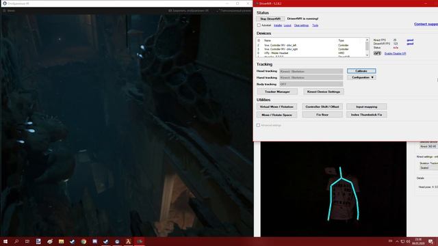This screenshot has height=246, width=438.
Task: Select the Vive Controller d4vr_left device row
Action: click(311, 45)
